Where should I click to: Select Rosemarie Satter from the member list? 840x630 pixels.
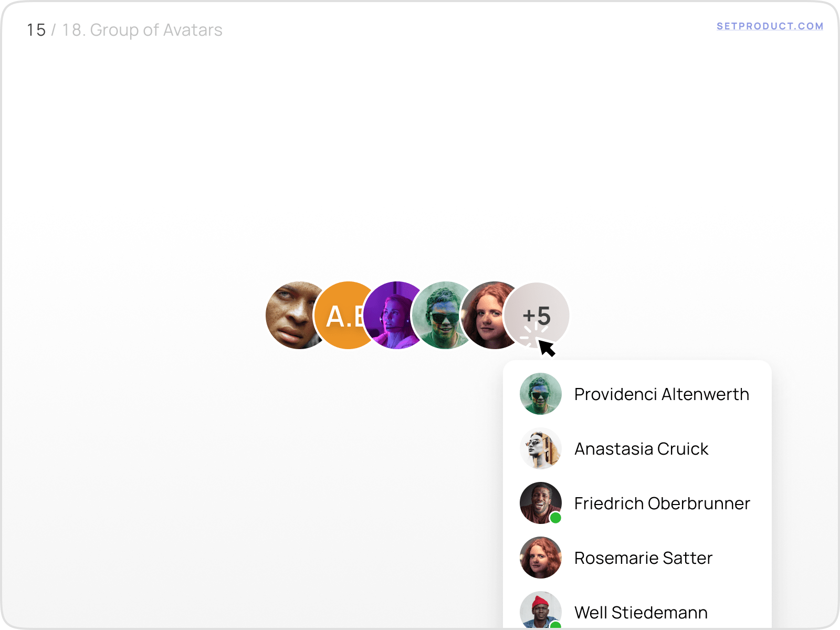coord(643,558)
